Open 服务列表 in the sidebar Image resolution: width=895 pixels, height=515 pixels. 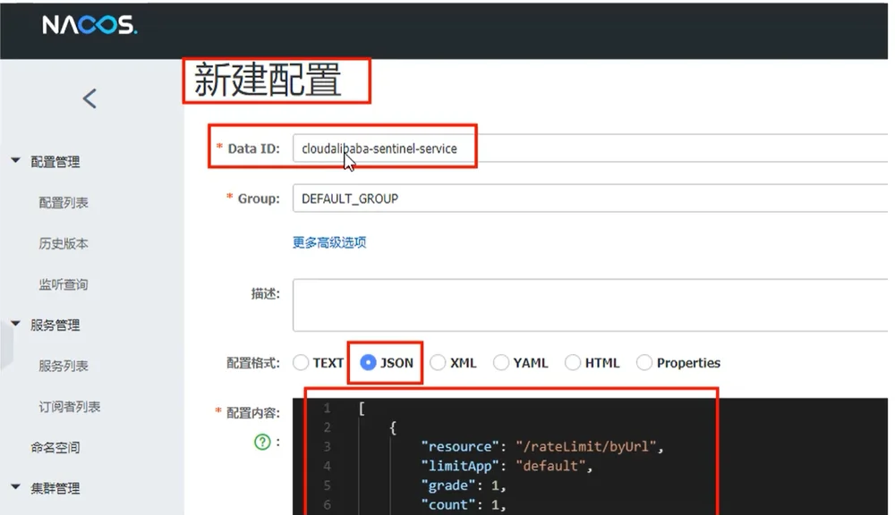[64, 366]
